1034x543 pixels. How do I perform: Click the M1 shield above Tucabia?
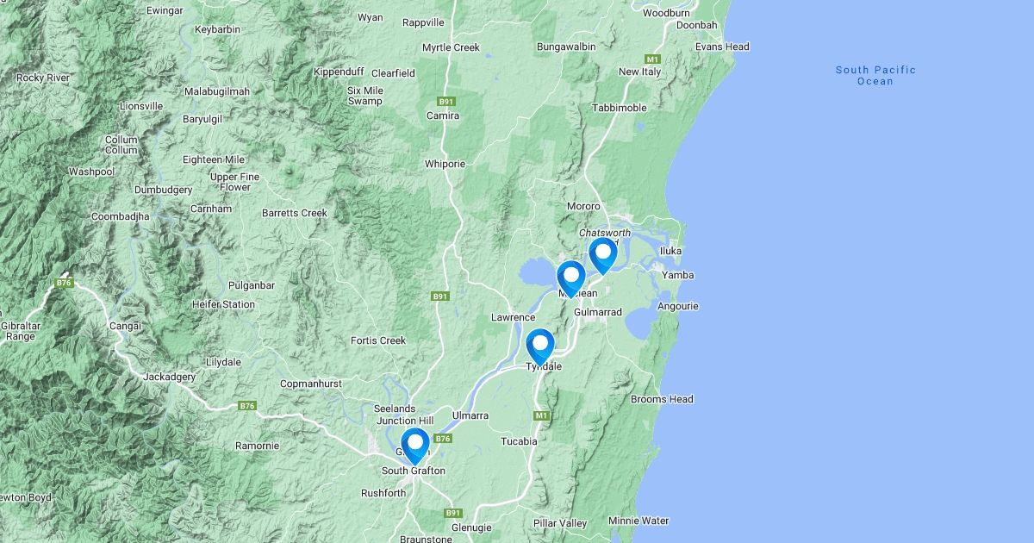click(x=541, y=415)
